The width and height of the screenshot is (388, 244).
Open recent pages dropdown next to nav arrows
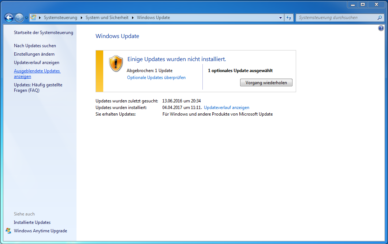pos(26,18)
